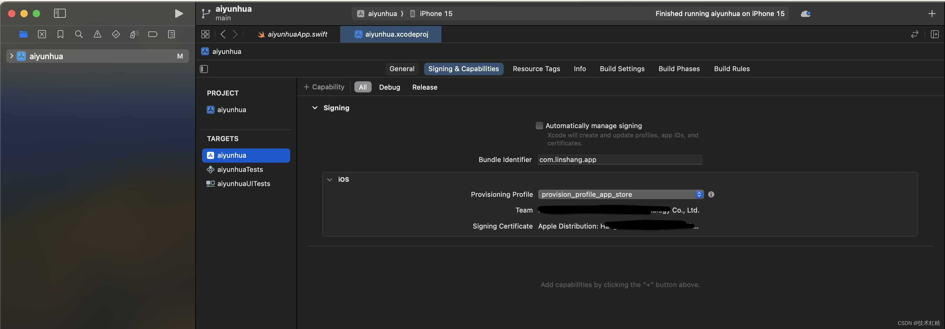
Task: Collapse the iOS section chevron
Action: point(329,180)
